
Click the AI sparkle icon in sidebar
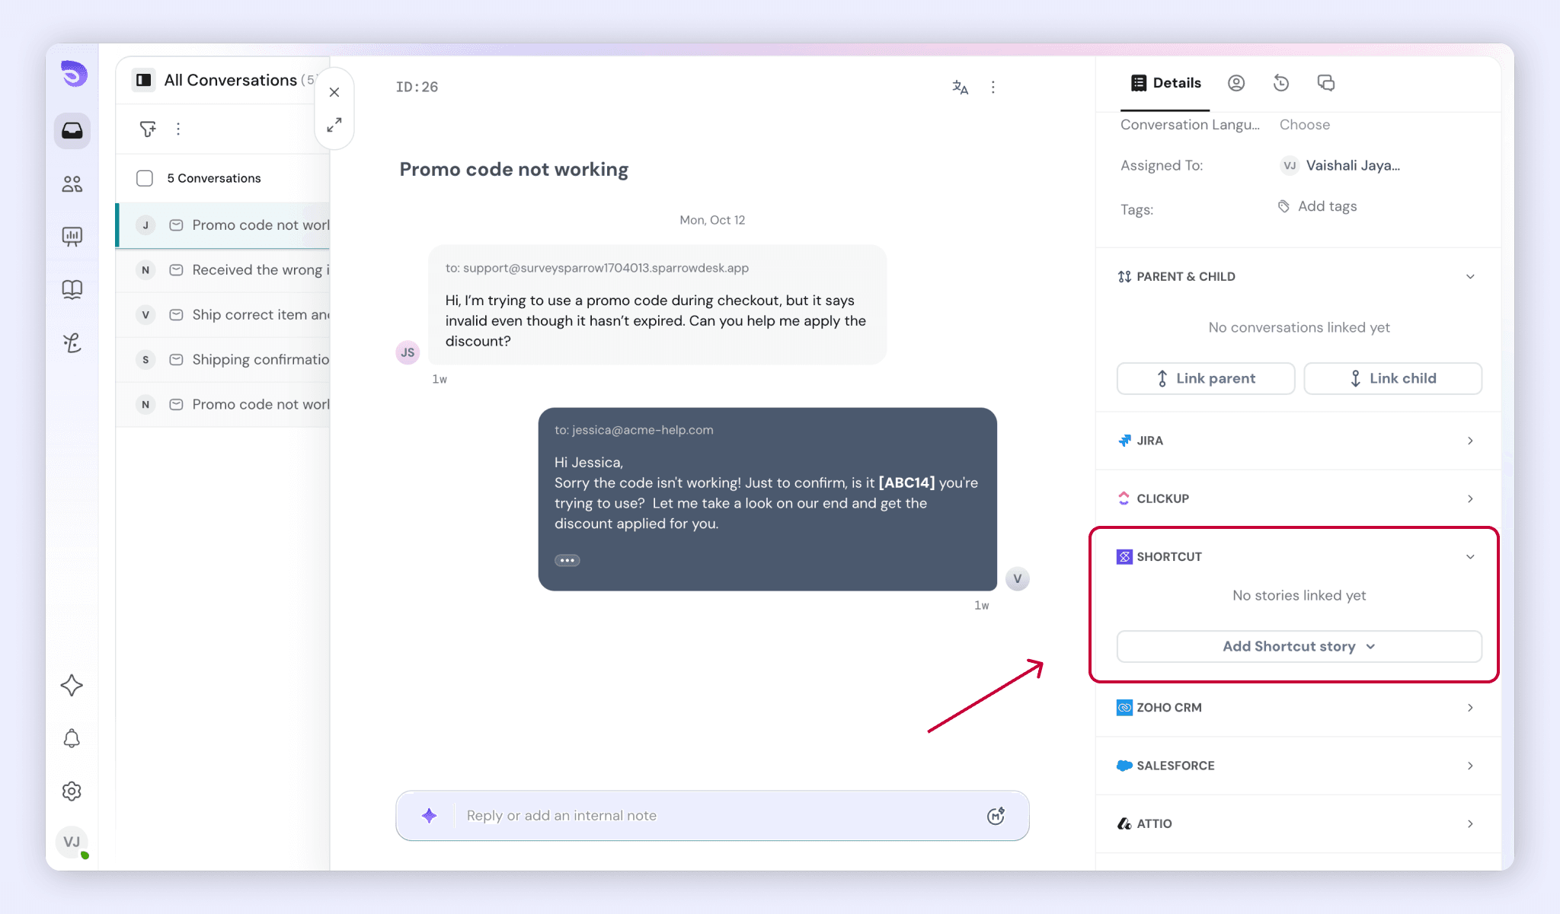(72, 685)
